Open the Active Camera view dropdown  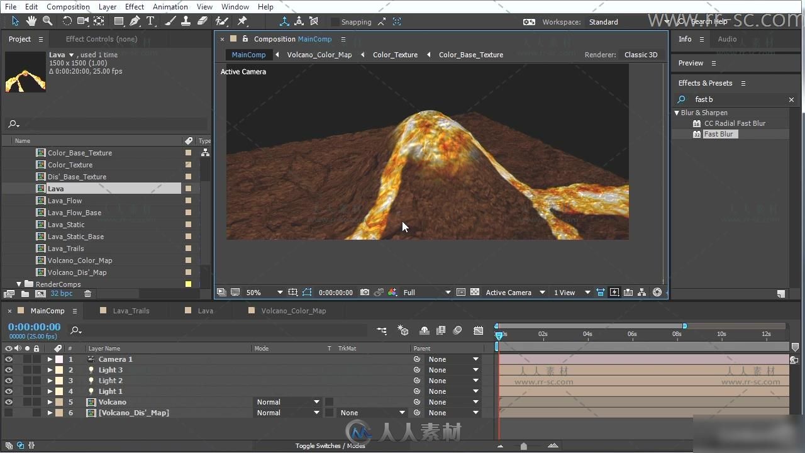pyautogui.click(x=515, y=293)
